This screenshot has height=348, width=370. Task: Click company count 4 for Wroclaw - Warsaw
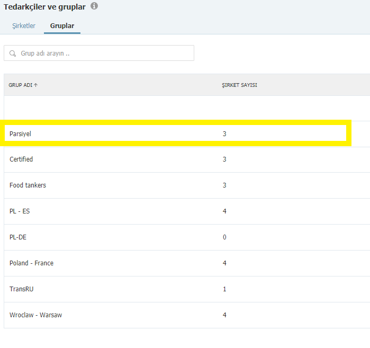[224, 315]
